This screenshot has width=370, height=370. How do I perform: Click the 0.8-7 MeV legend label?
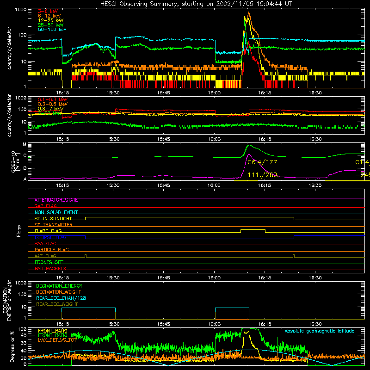tap(50, 109)
